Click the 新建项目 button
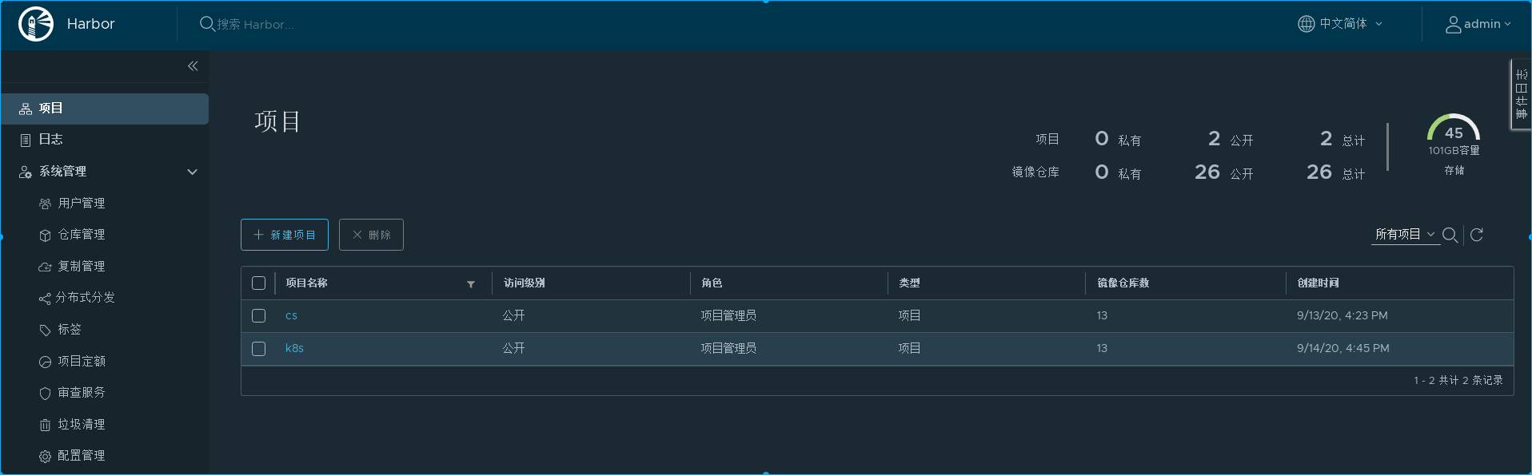The image size is (1532, 475). click(x=285, y=235)
